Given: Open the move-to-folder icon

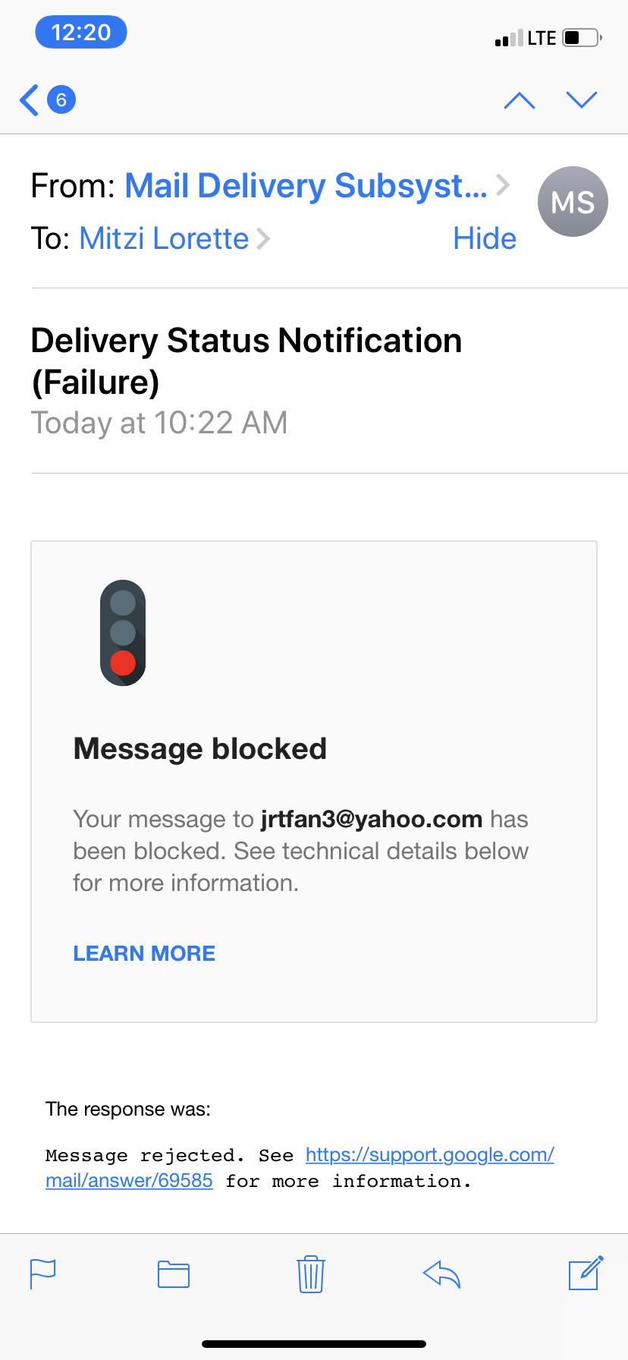Looking at the screenshot, I should [174, 1273].
